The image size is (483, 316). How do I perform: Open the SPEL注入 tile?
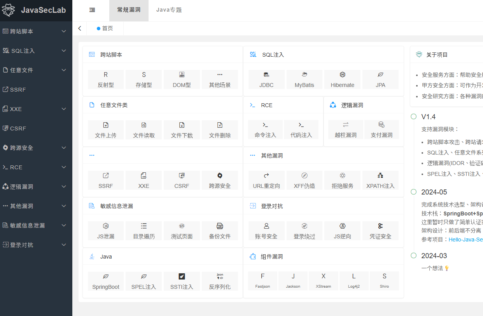(144, 281)
